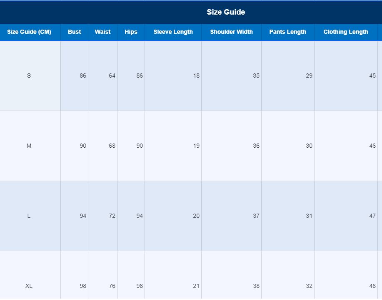Select the "Clothing Length" column header
Screen dimensions: 382x300
[346, 32]
